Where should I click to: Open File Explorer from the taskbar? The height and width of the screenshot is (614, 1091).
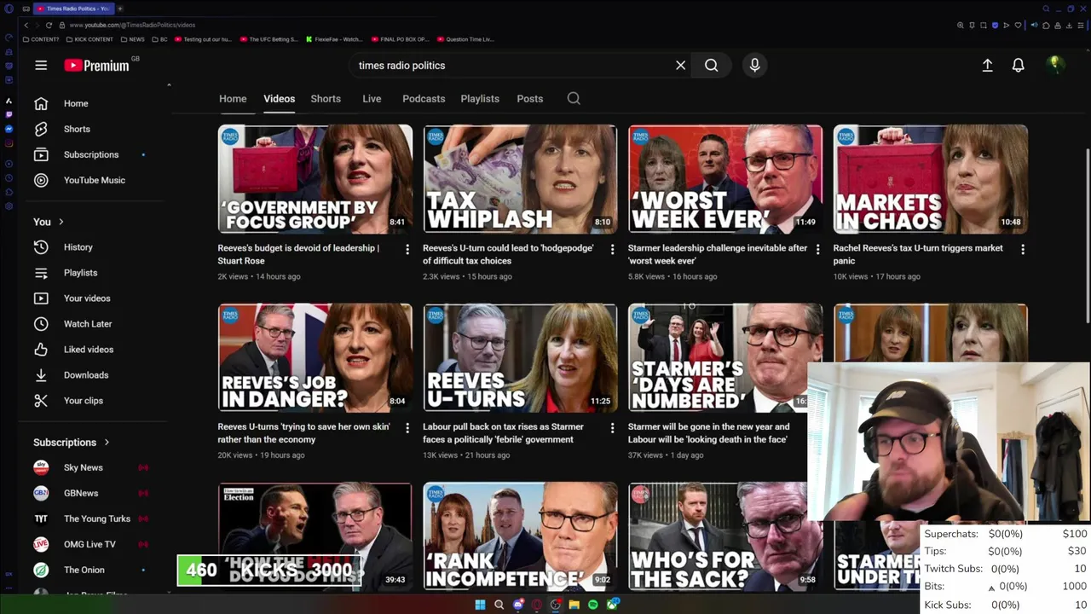(x=574, y=605)
